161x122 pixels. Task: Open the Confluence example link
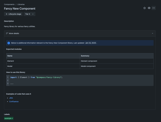click(x=14, y=102)
